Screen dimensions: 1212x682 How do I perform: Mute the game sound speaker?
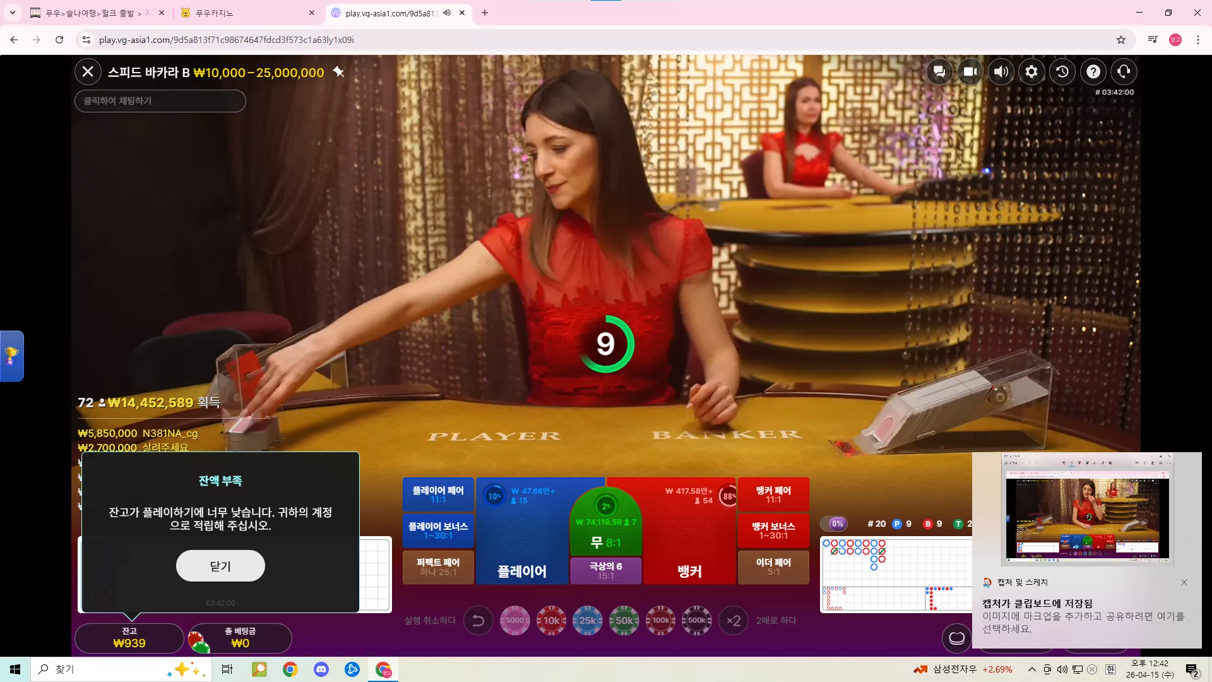click(1001, 72)
